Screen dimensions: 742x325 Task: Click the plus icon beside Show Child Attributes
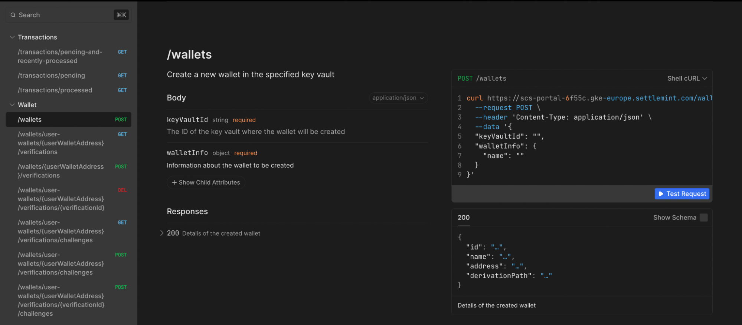point(174,182)
